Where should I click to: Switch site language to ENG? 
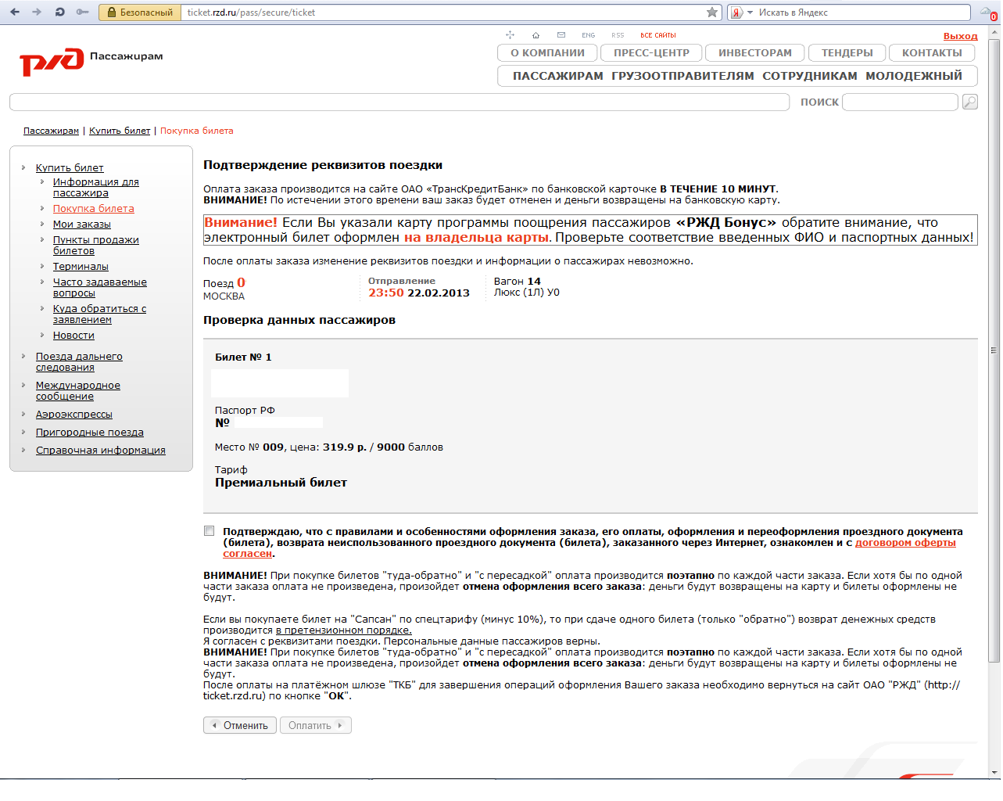tap(588, 35)
